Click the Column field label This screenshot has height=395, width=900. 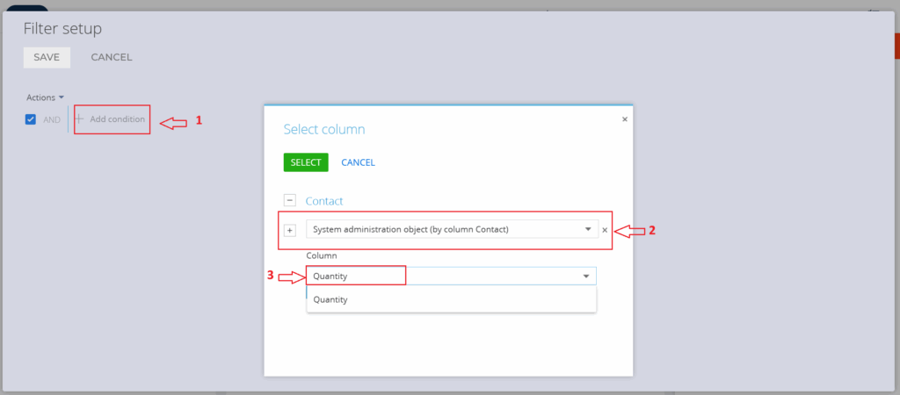(322, 255)
